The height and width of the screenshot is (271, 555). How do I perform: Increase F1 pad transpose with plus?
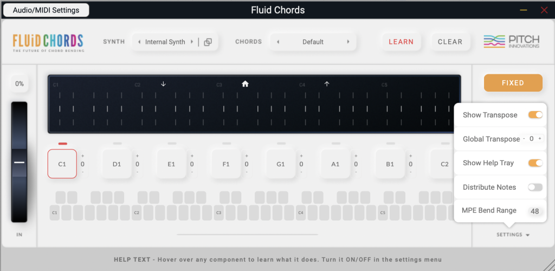(x=247, y=156)
